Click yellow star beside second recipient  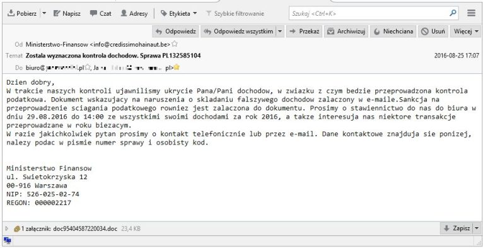point(177,68)
